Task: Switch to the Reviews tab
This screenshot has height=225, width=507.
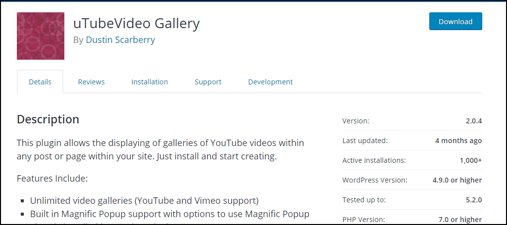Action: click(x=91, y=82)
